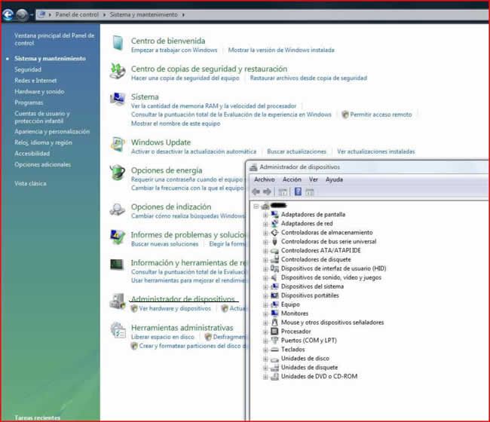Switch to Vista clásica

point(30,183)
